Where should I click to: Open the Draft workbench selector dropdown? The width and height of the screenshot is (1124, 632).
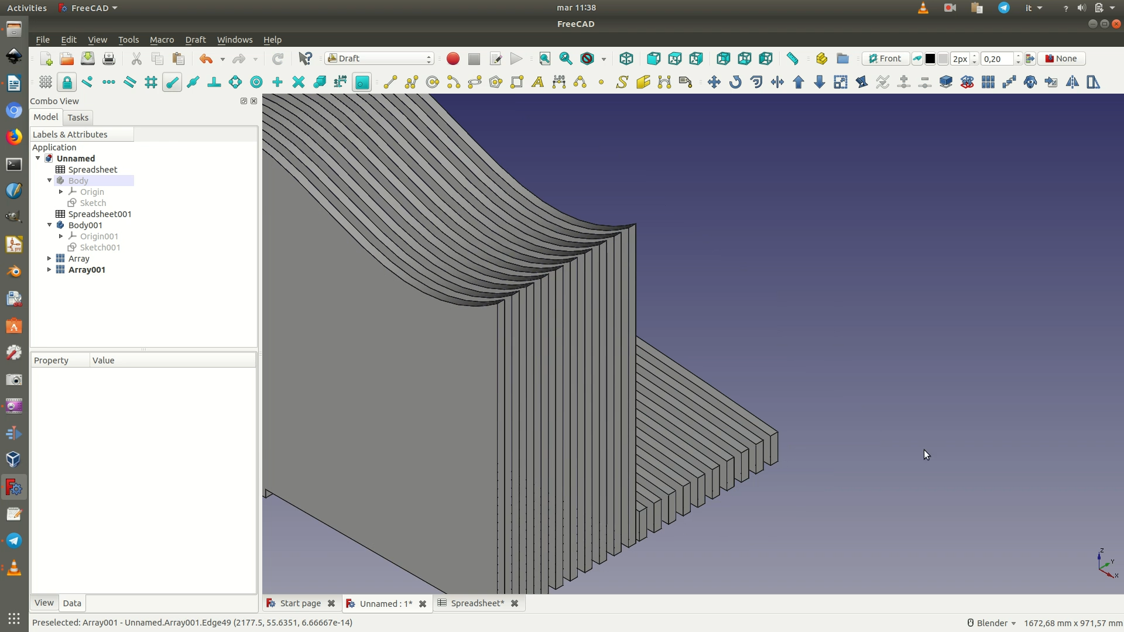[x=379, y=59]
